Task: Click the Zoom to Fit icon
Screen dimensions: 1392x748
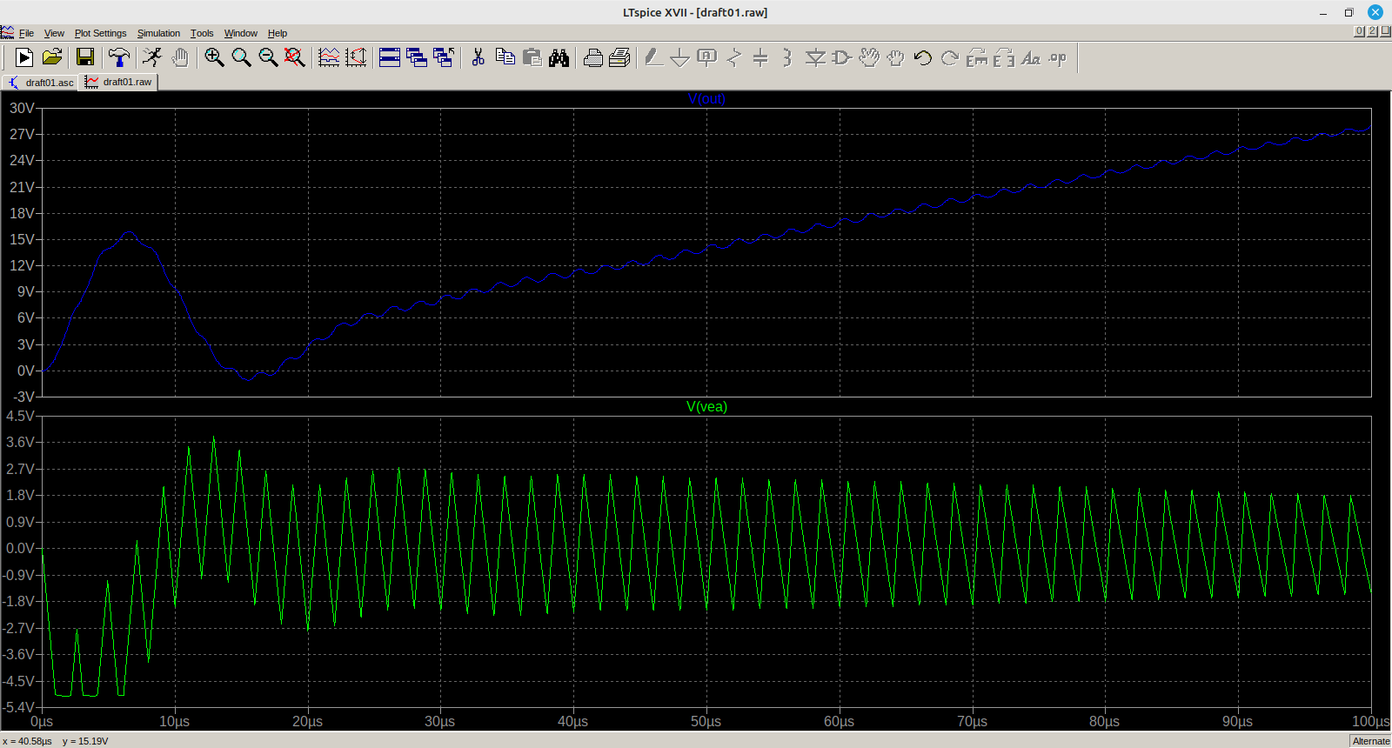Action: point(295,57)
